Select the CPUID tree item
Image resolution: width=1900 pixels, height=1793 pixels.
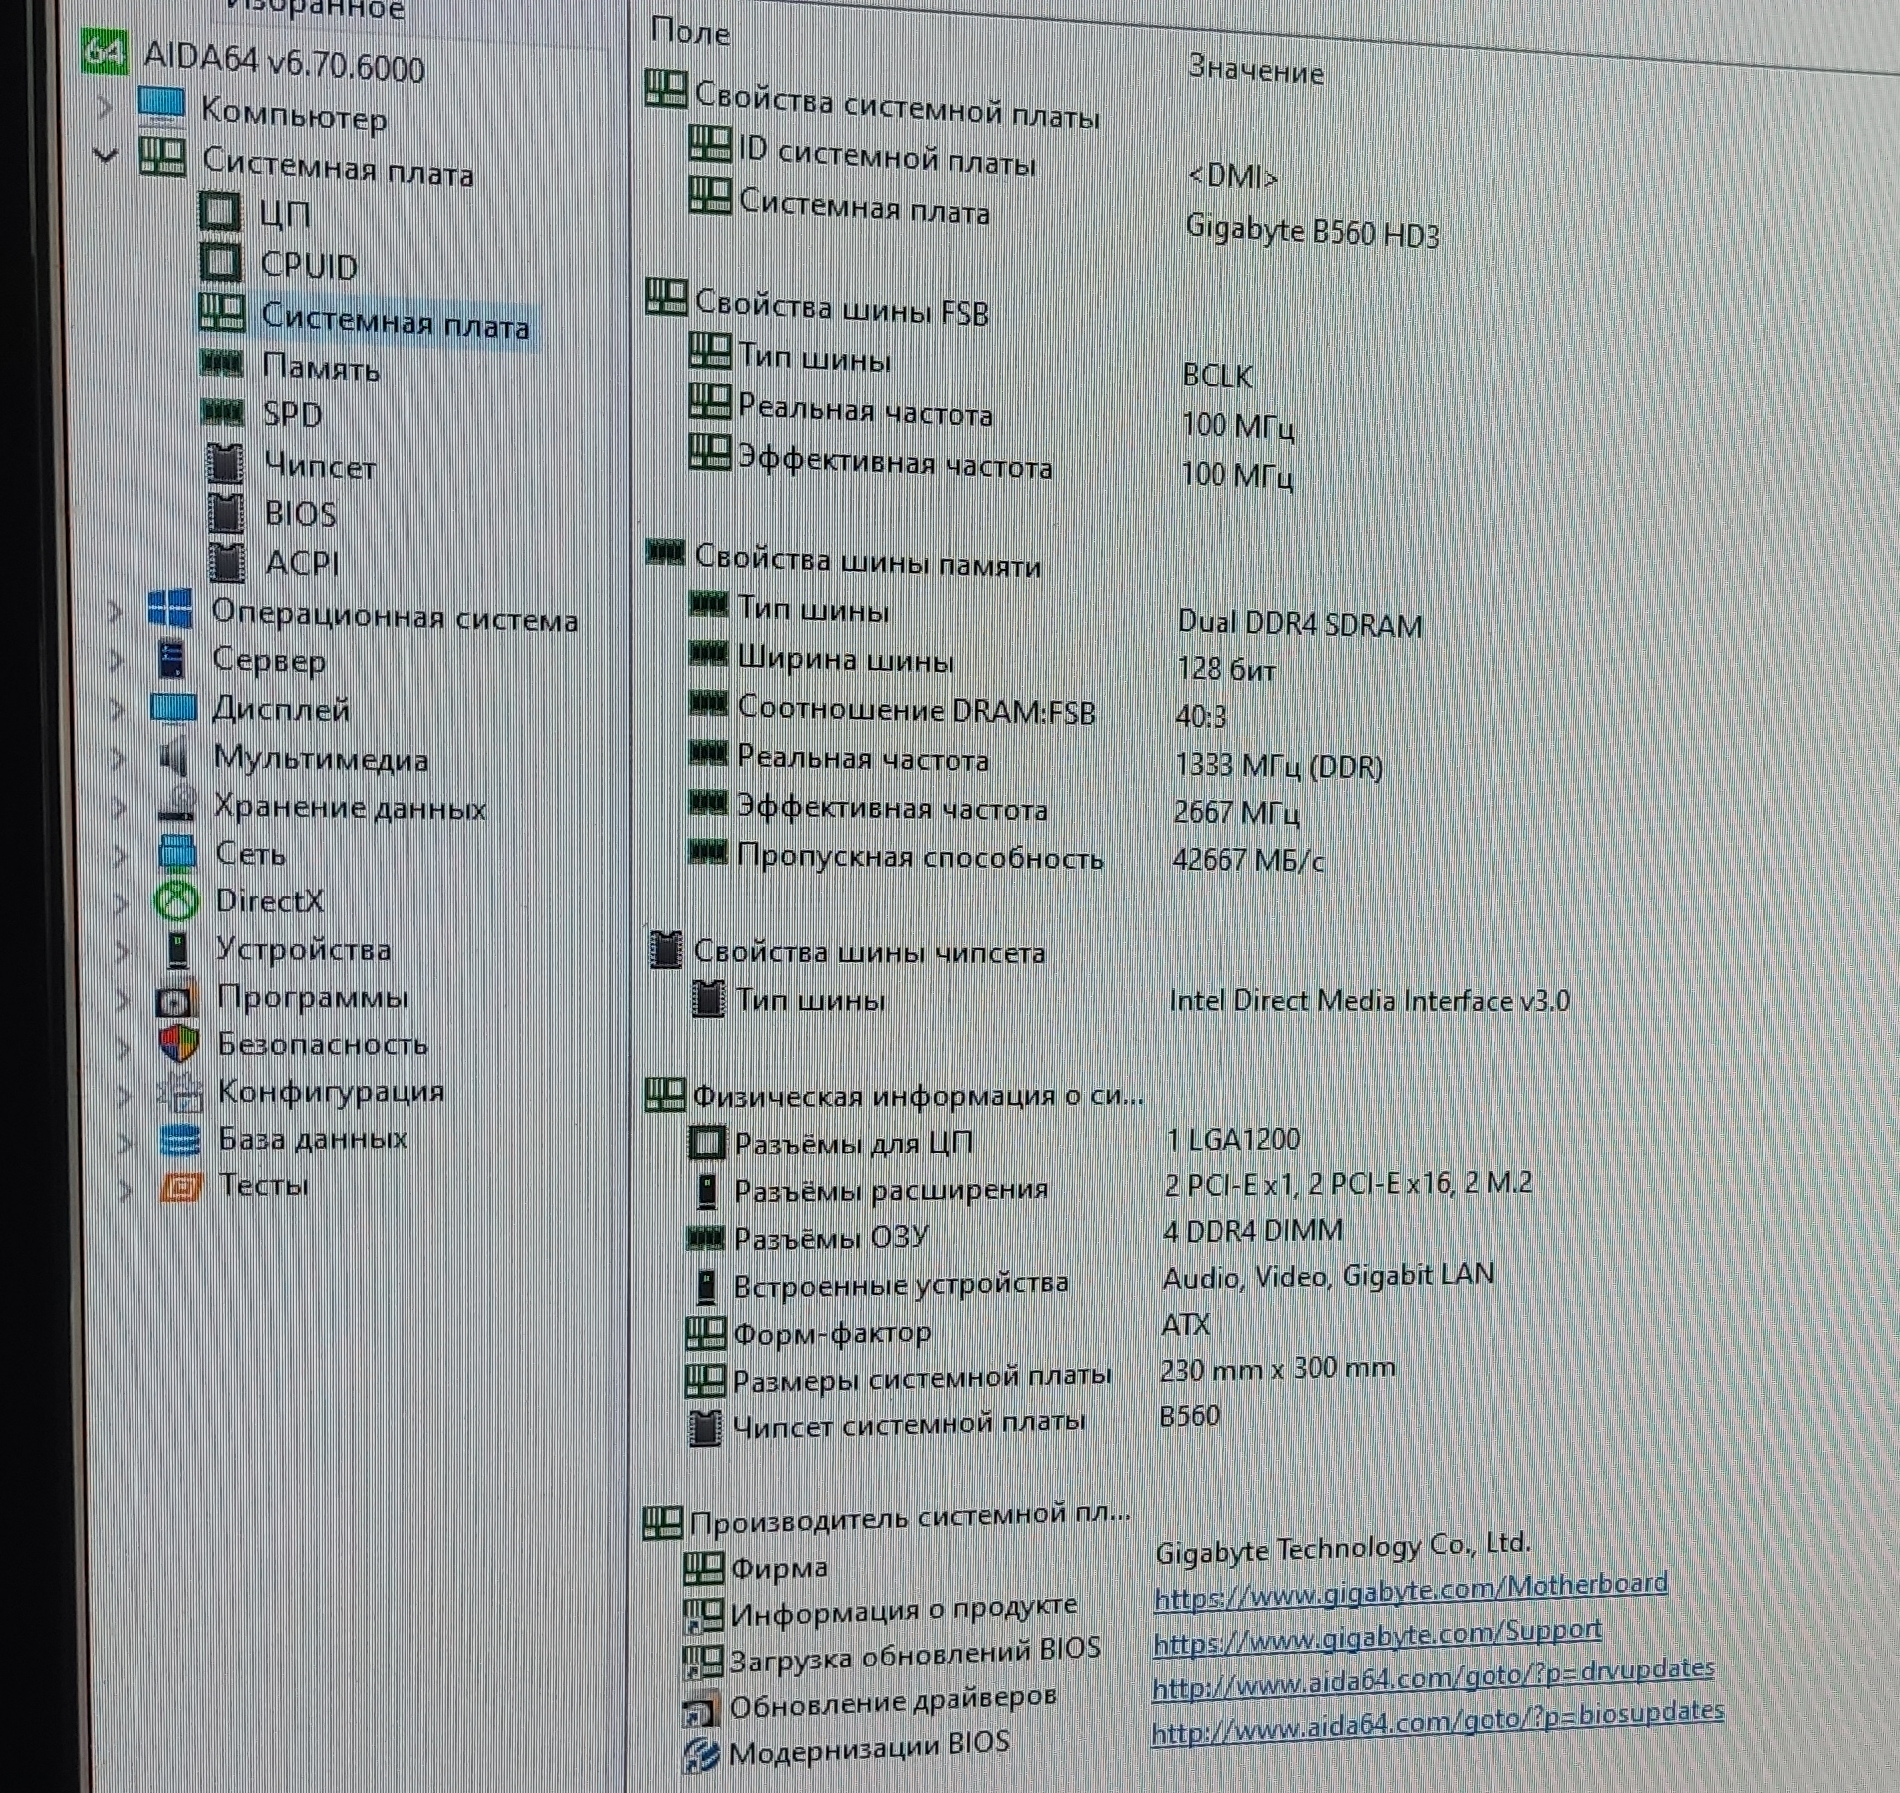tap(309, 266)
